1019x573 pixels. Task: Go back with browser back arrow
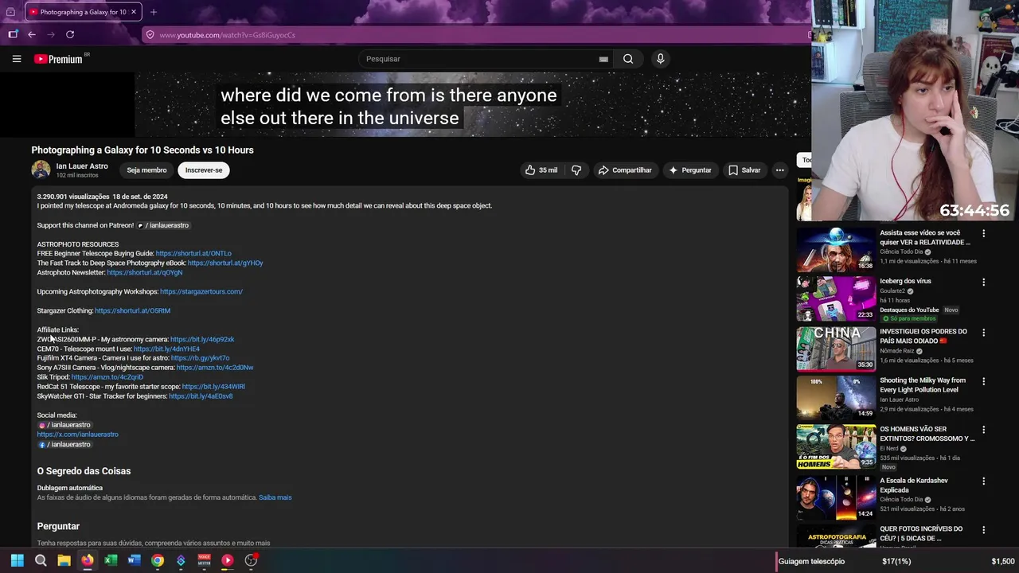click(x=31, y=34)
